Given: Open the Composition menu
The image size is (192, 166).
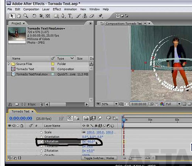Looking at the screenshot, I should point(31,9).
